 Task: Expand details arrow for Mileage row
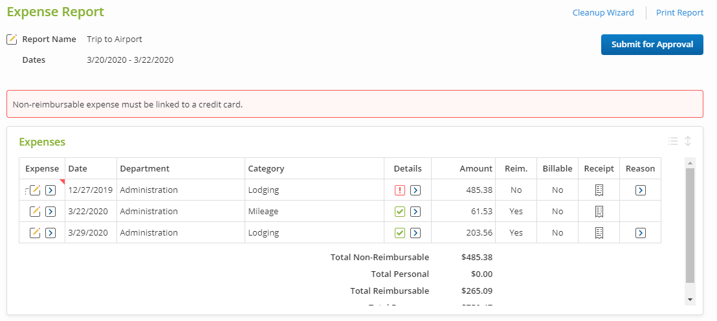416,212
